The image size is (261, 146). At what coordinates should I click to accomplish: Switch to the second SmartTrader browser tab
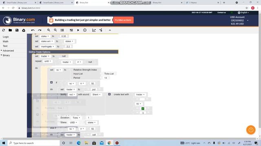pyautogui.click(x=56, y=3)
